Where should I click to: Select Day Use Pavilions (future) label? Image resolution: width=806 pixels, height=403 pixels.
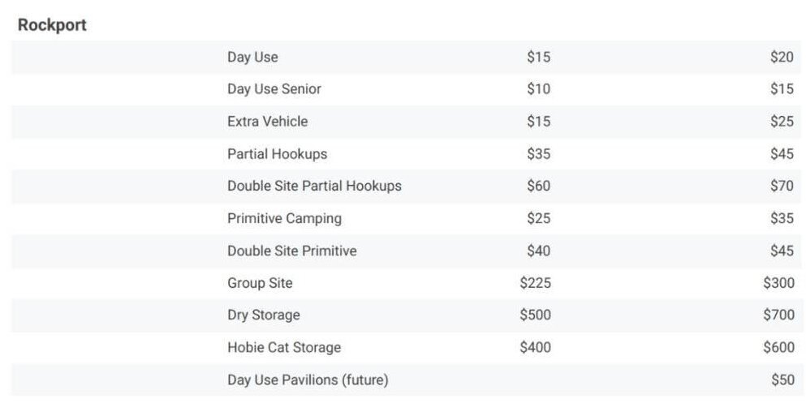308,379
